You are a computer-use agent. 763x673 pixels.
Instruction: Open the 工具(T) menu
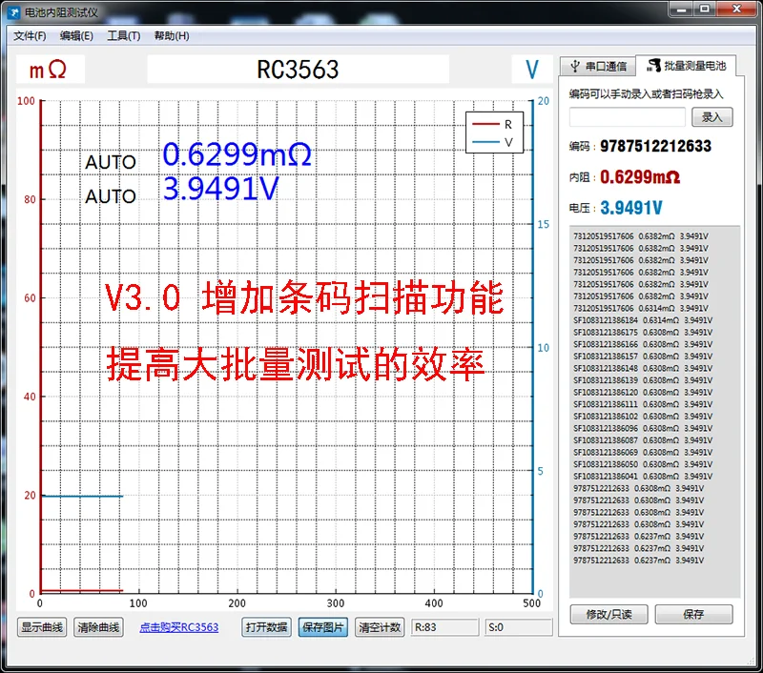click(x=124, y=36)
